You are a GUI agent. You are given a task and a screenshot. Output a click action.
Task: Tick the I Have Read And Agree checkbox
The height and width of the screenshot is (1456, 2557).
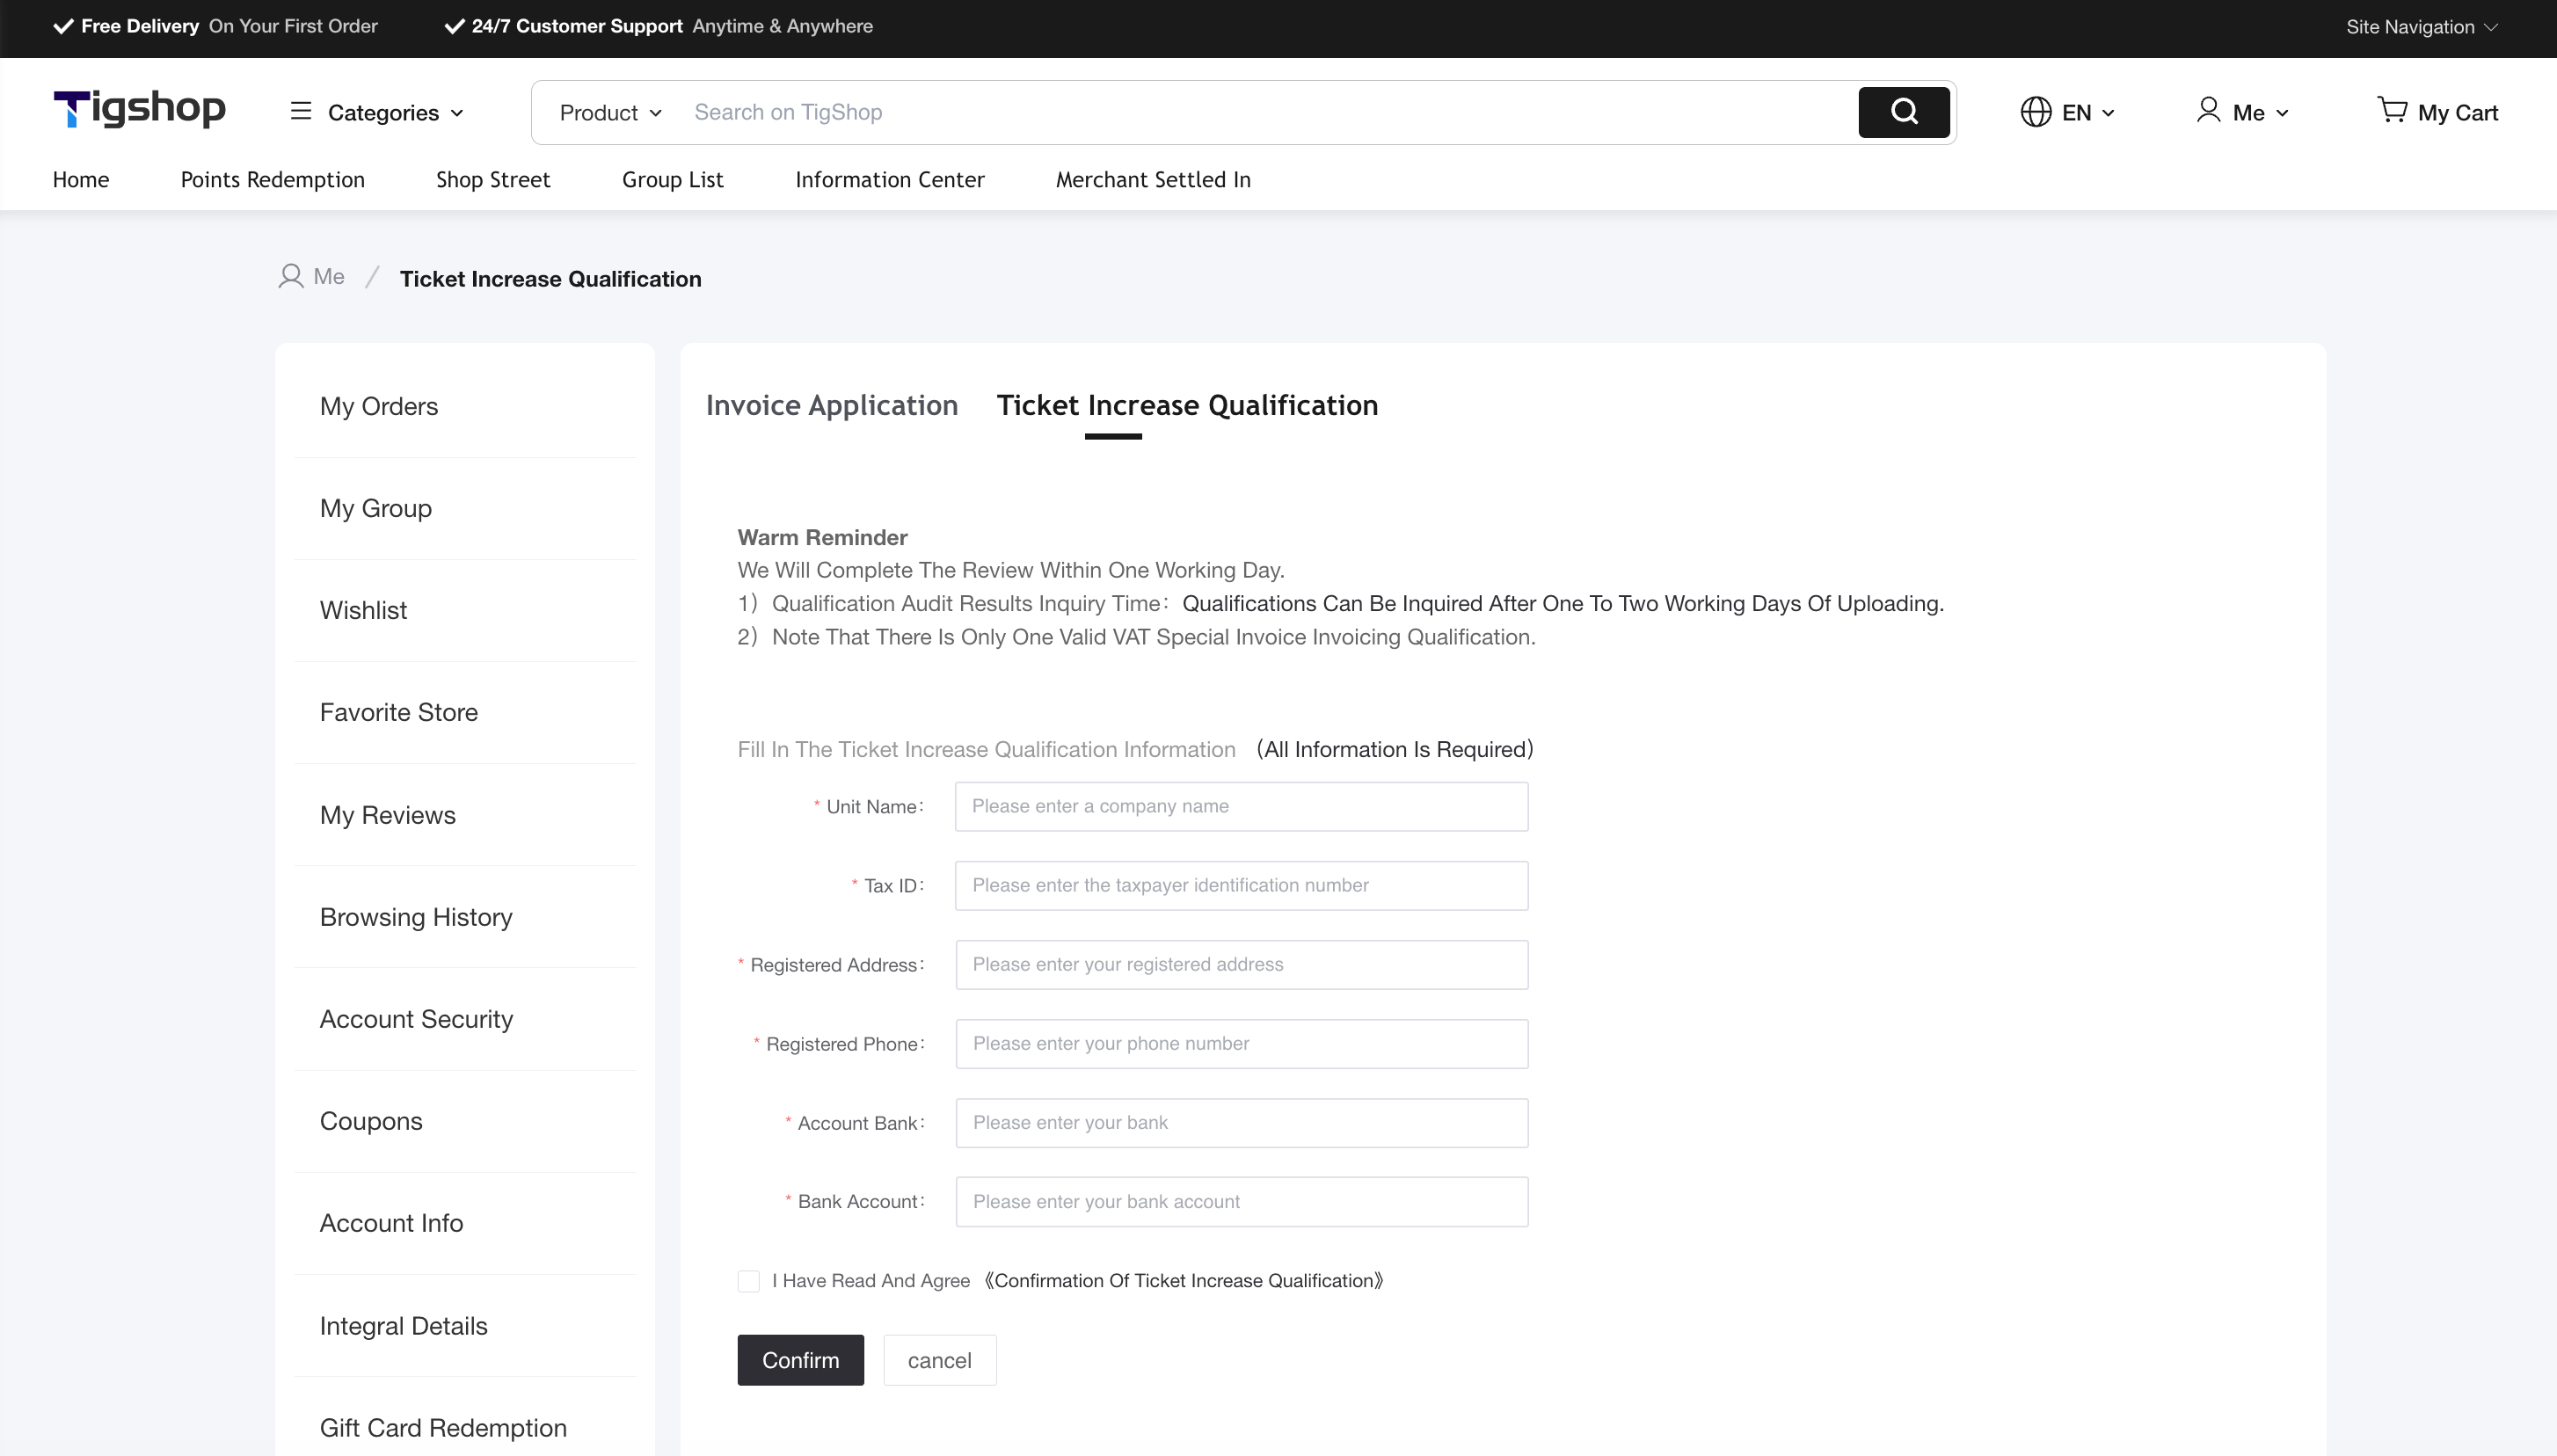pos(748,1281)
